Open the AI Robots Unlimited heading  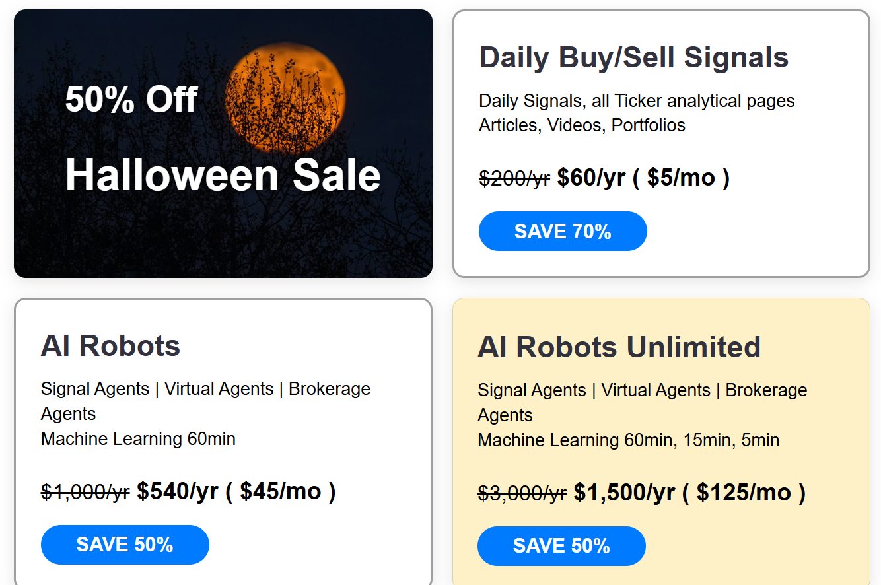click(x=619, y=347)
